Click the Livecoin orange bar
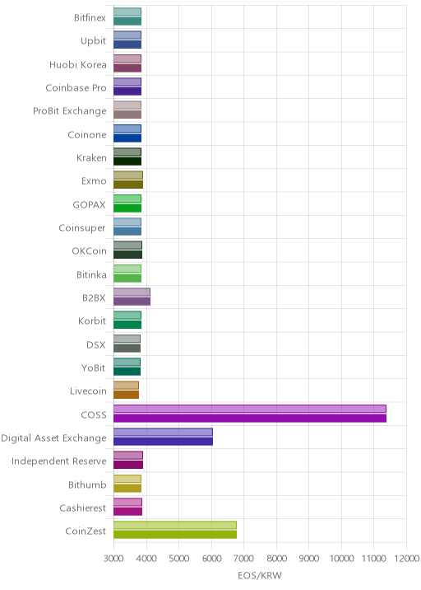The height and width of the screenshot is (590, 421). click(126, 390)
